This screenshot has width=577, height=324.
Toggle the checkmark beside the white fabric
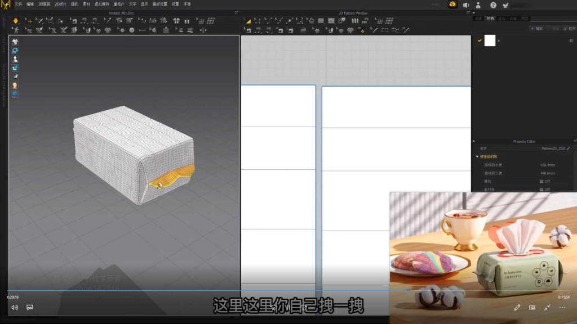[480, 40]
